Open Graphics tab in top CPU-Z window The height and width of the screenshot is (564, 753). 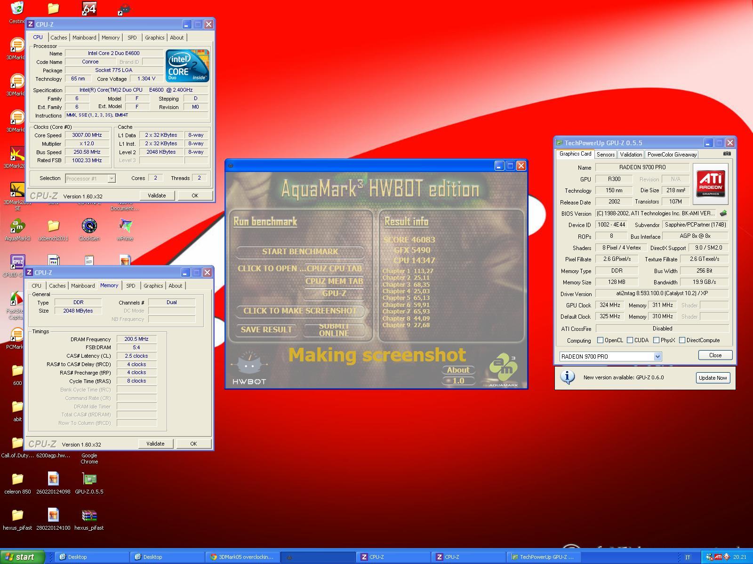pos(155,38)
